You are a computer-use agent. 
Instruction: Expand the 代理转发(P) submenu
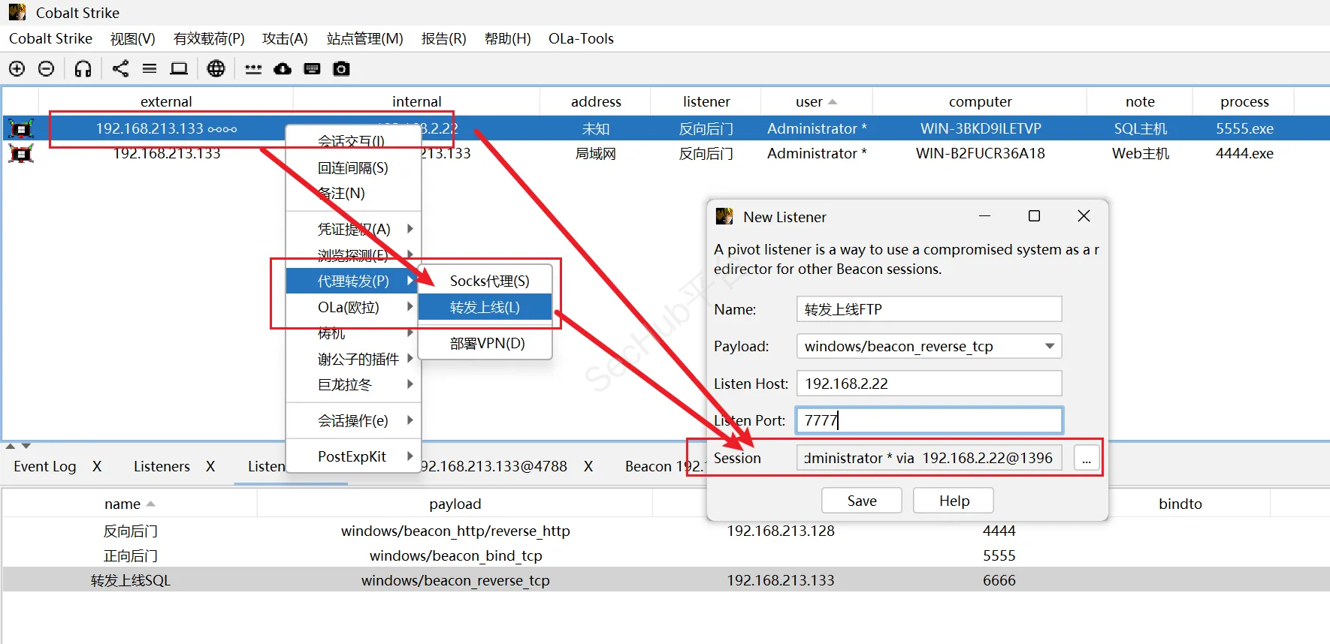(x=352, y=281)
